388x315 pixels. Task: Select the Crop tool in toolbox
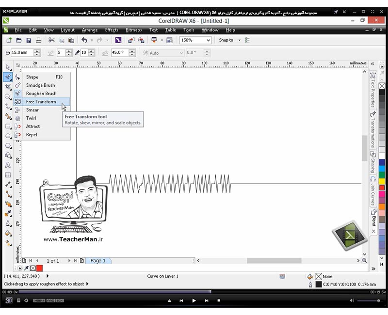[x=8, y=87]
